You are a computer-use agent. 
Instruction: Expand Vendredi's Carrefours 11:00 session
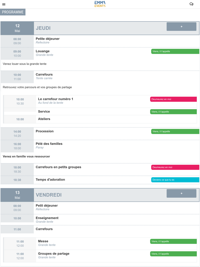44,229
